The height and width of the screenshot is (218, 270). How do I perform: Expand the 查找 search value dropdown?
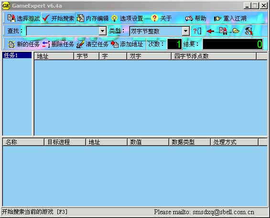coord(103,31)
